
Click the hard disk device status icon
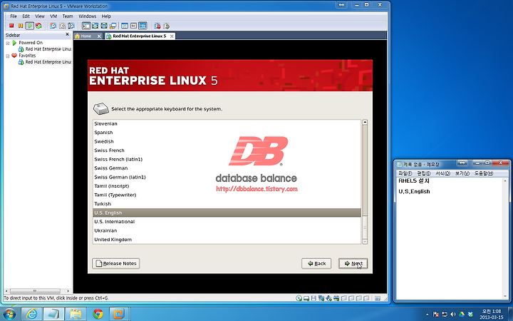(306, 298)
